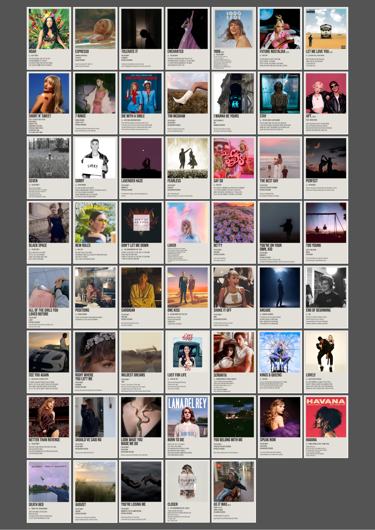This screenshot has width=375, height=530.
Task: Open the POSITIONS poster card
Action: point(95,297)
